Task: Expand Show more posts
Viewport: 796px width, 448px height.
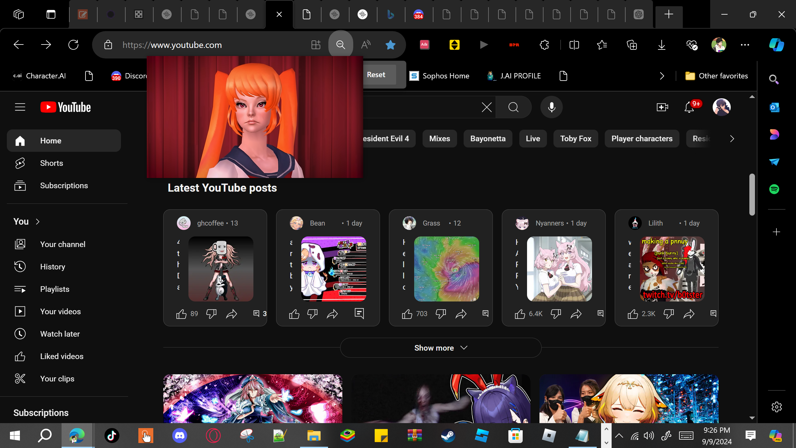Action: coord(441,348)
